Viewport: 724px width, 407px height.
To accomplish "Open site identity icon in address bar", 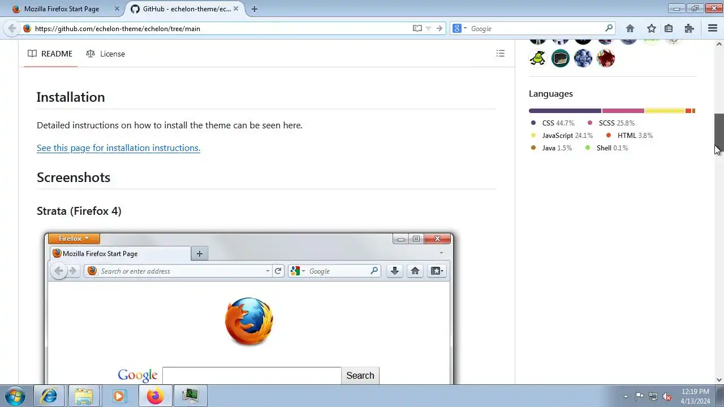I will pyautogui.click(x=27, y=28).
